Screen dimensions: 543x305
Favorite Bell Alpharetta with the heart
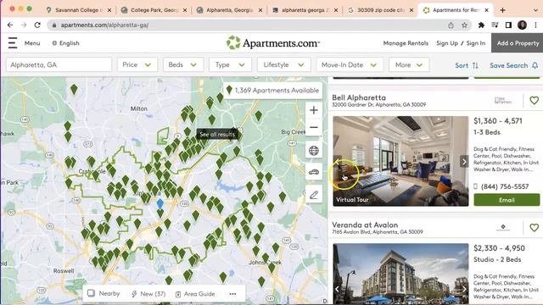(x=534, y=100)
